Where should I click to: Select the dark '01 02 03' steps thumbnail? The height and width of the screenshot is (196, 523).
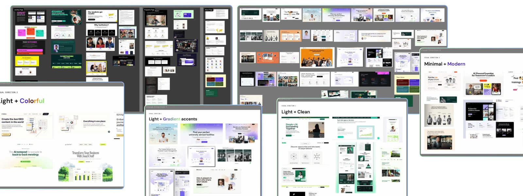tap(375, 79)
